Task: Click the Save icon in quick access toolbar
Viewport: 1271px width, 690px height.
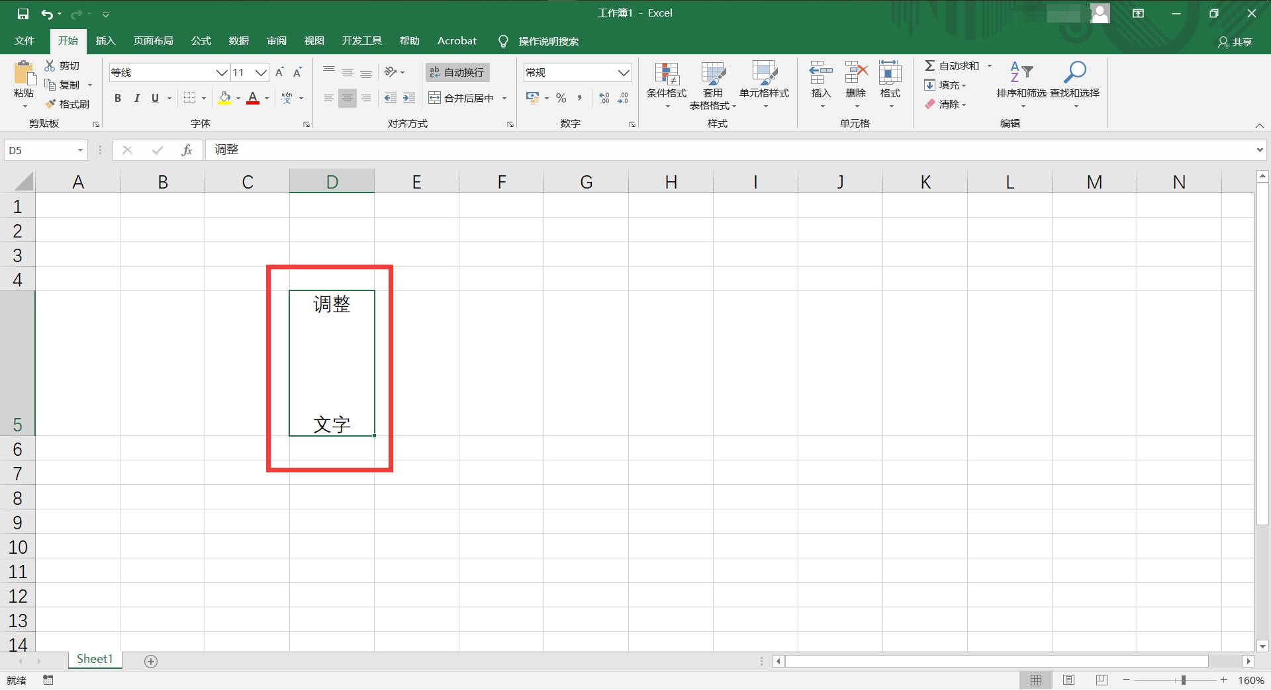Action: (23, 13)
